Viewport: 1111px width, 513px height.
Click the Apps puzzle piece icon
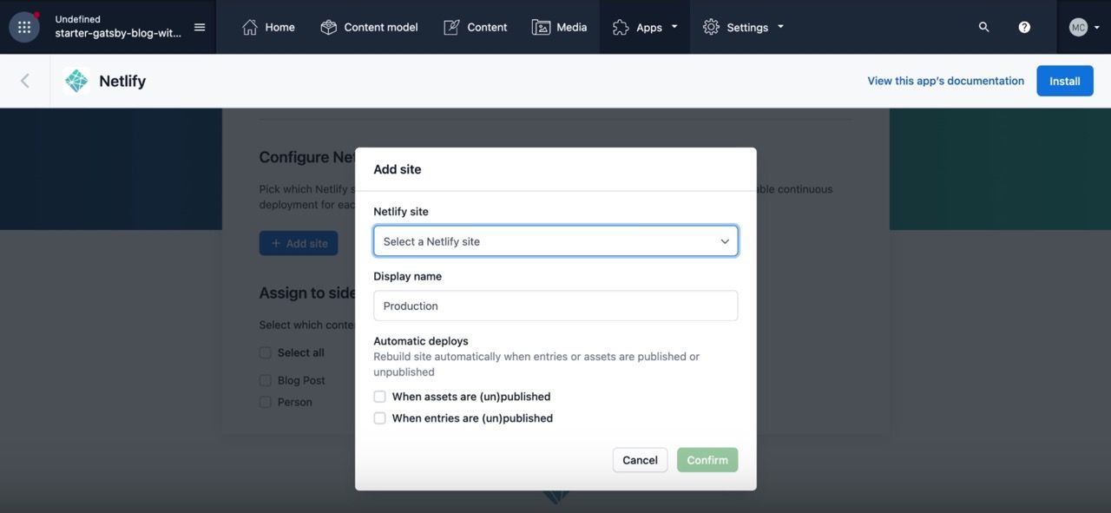(621, 27)
